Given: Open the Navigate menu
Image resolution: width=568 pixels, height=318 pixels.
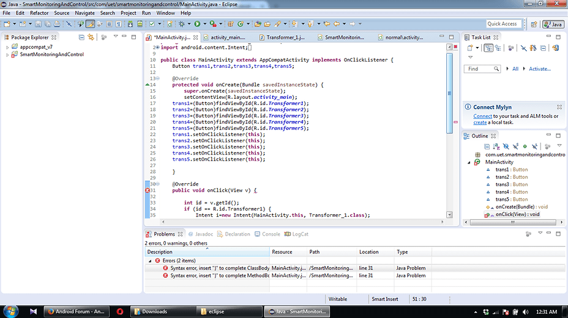Looking at the screenshot, I should 84,13.
